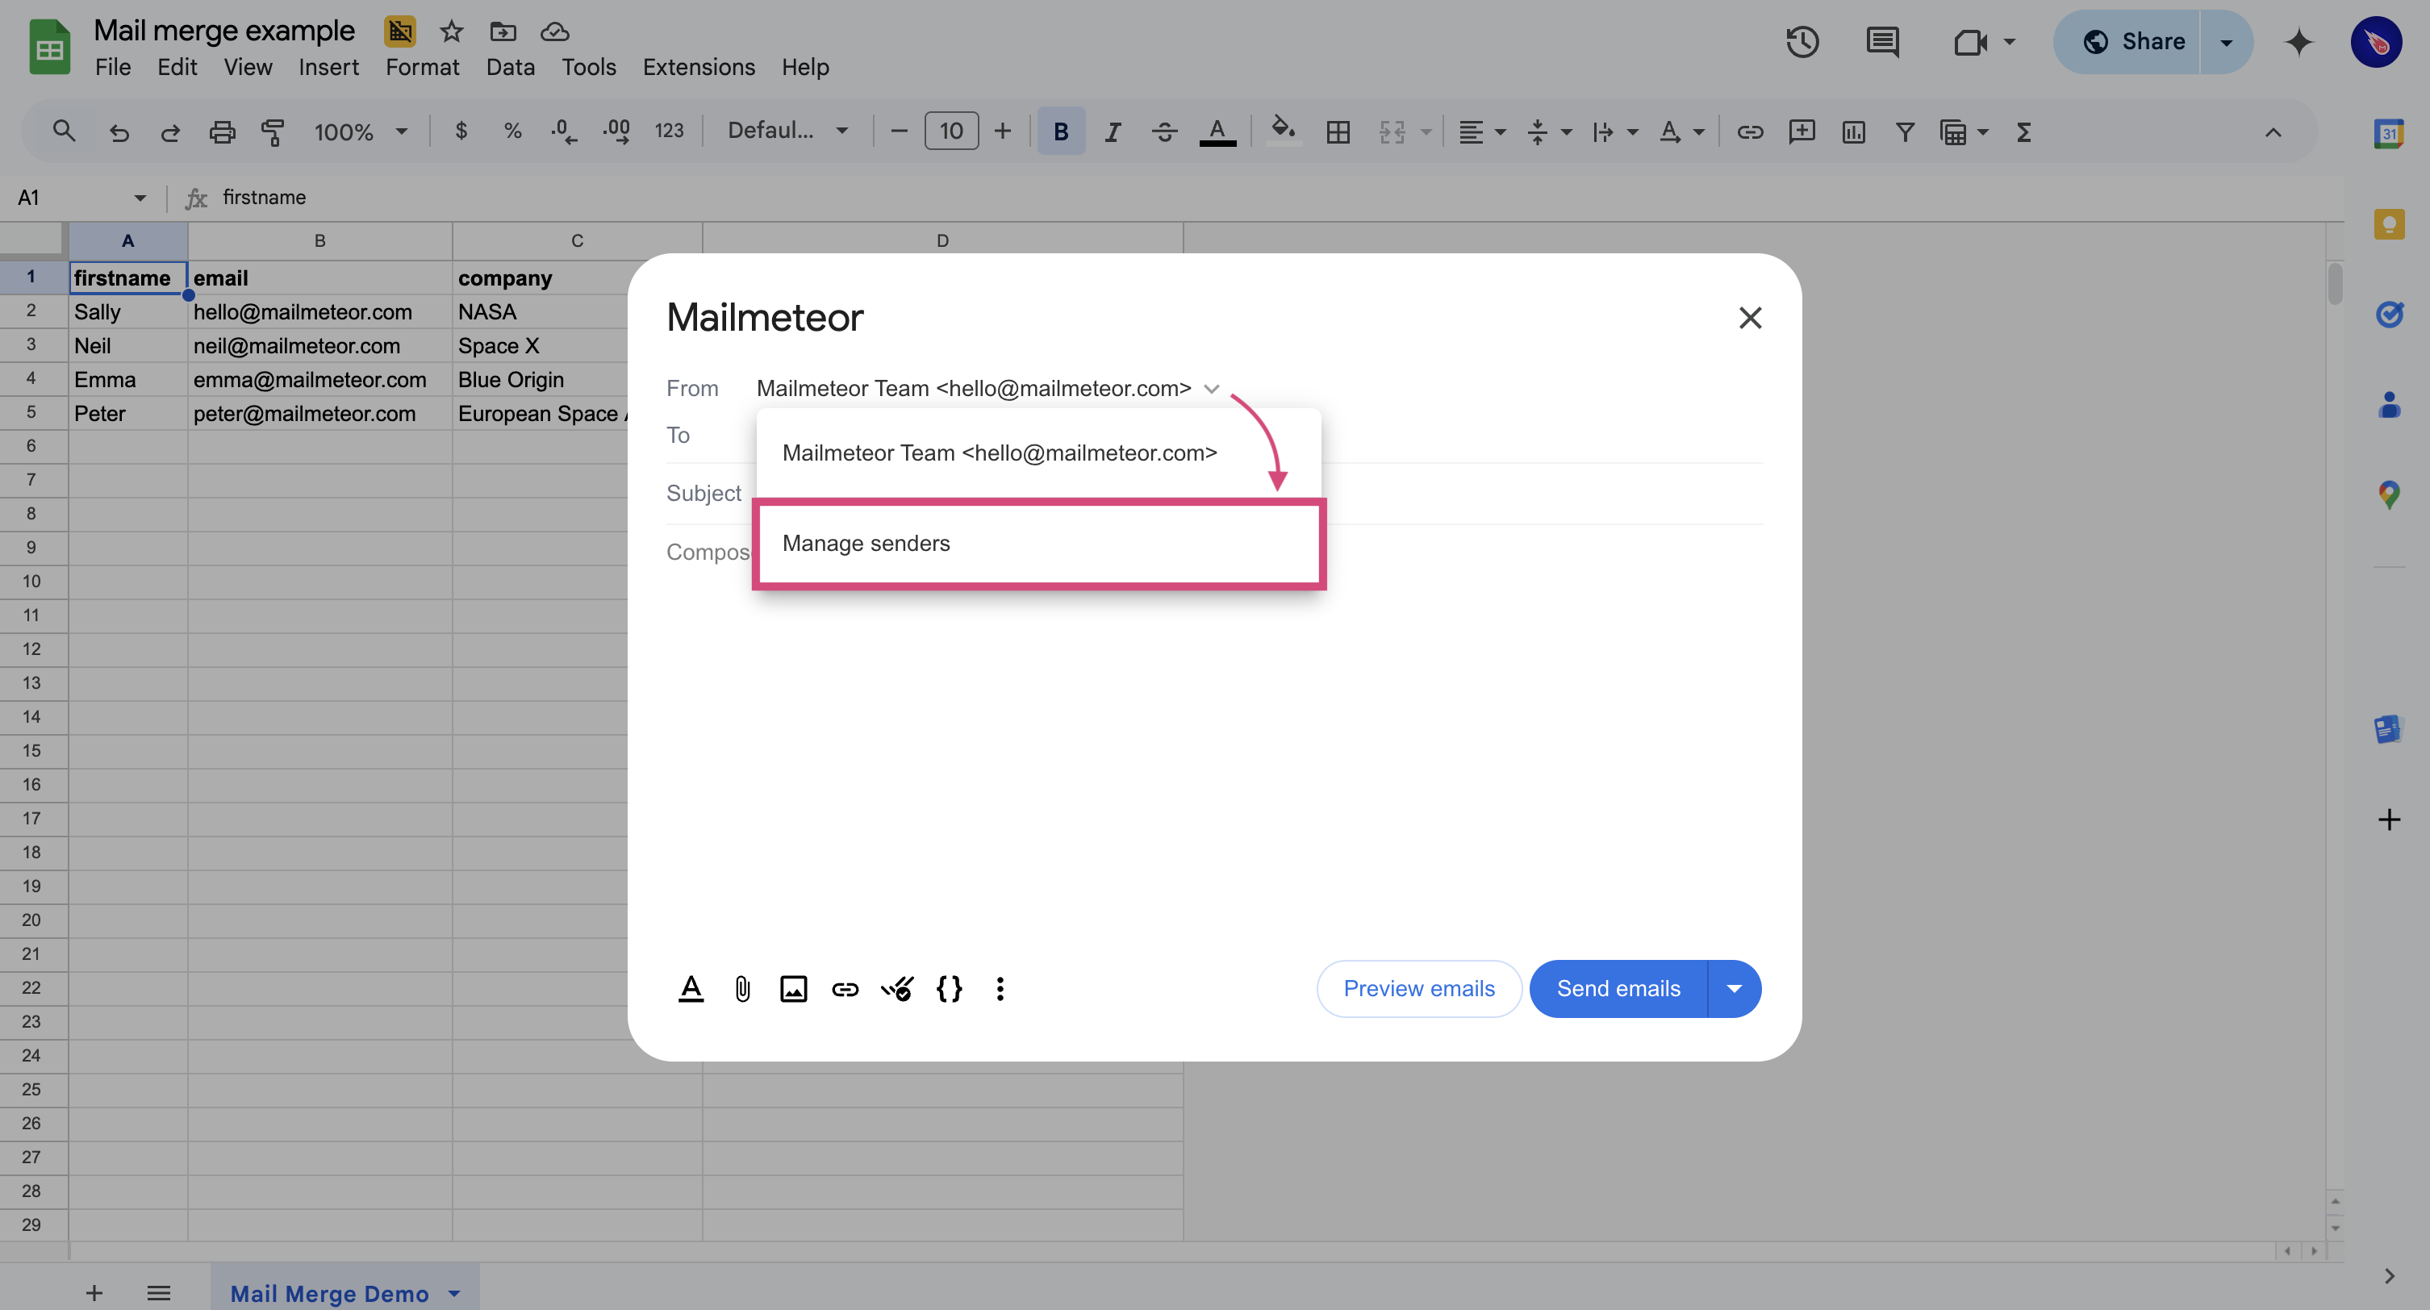Open the A1 name box dropdown
Screen dimensions: 2430x1310
pos(140,197)
